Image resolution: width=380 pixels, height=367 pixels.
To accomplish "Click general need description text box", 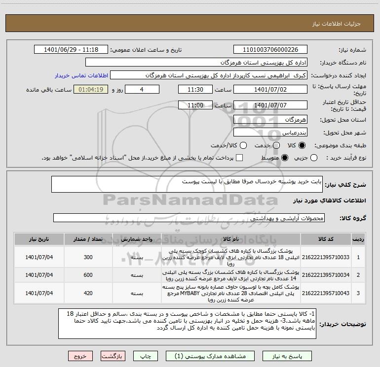I will 187,184.
